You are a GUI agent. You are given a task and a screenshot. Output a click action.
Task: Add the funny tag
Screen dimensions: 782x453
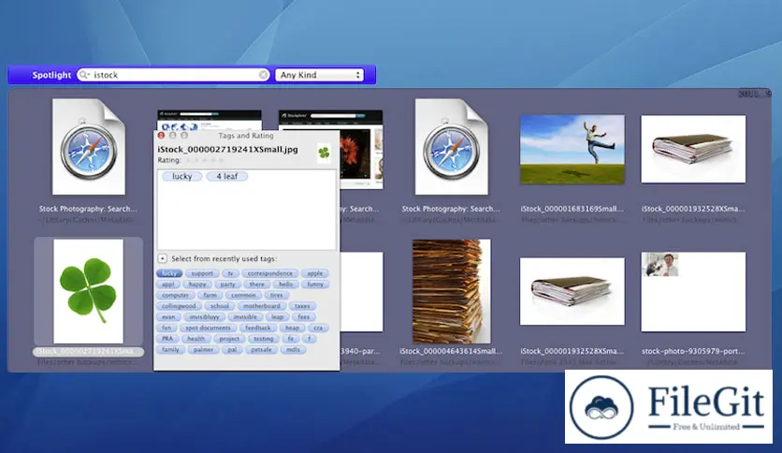pos(315,285)
